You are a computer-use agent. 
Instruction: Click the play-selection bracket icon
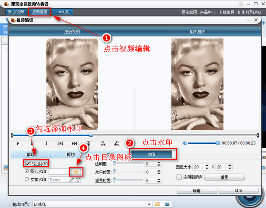click(60, 143)
